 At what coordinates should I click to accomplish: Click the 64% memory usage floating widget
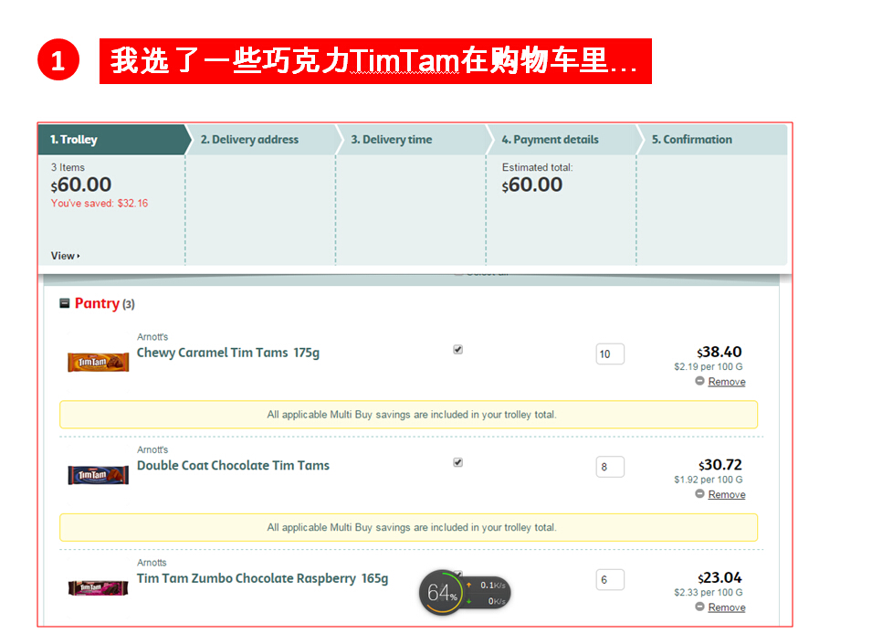pos(442,593)
